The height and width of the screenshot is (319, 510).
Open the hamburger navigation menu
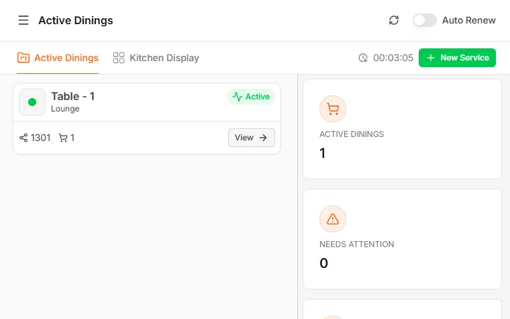(x=23, y=20)
